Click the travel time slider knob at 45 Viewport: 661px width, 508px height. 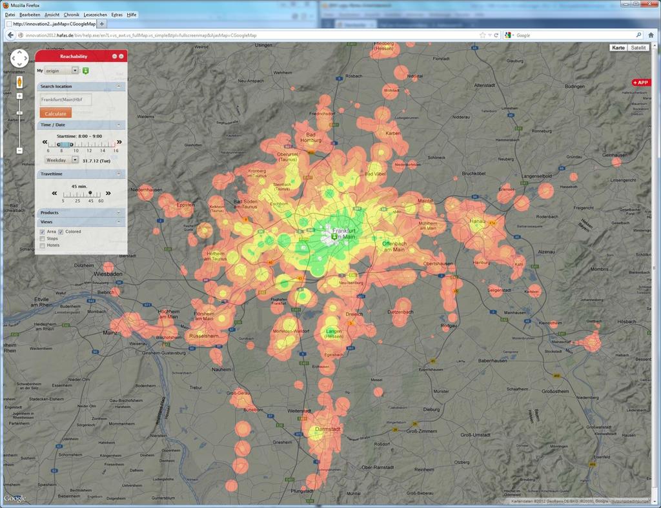90,192
